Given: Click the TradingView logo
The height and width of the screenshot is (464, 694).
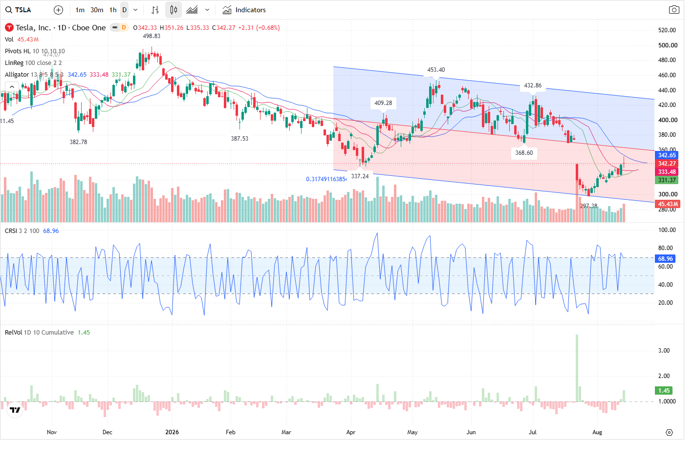Looking at the screenshot, I should click(x=15, y=410).
